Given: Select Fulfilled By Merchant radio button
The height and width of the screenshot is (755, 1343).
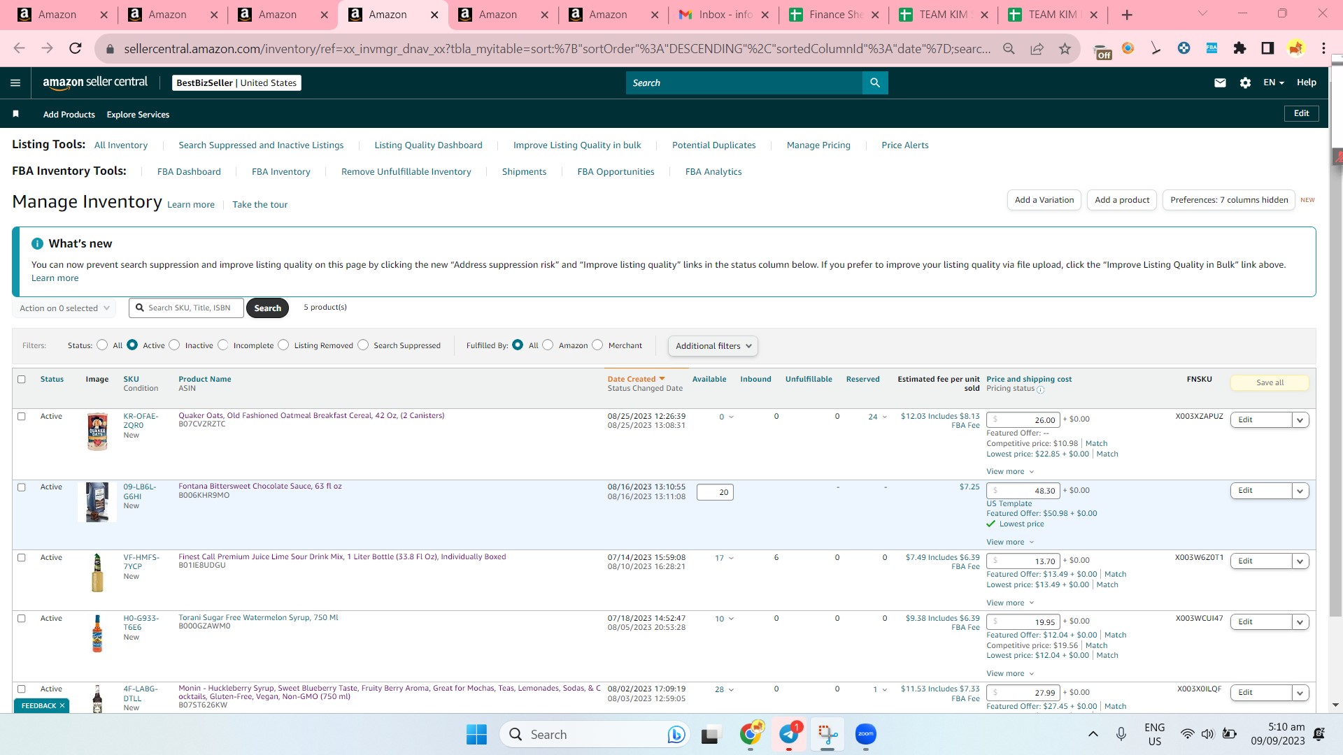Looking at the screenshot, I should [597, 345].
